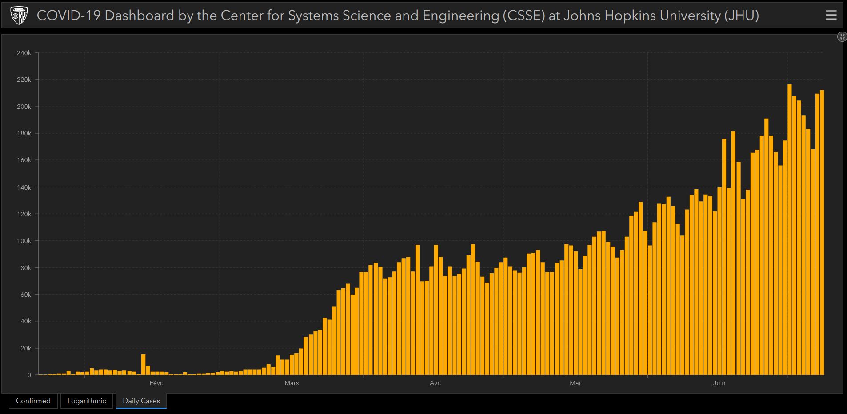The image size is (847, 414).
Task: Click the dashboard title text
Action: pos(398,16)
